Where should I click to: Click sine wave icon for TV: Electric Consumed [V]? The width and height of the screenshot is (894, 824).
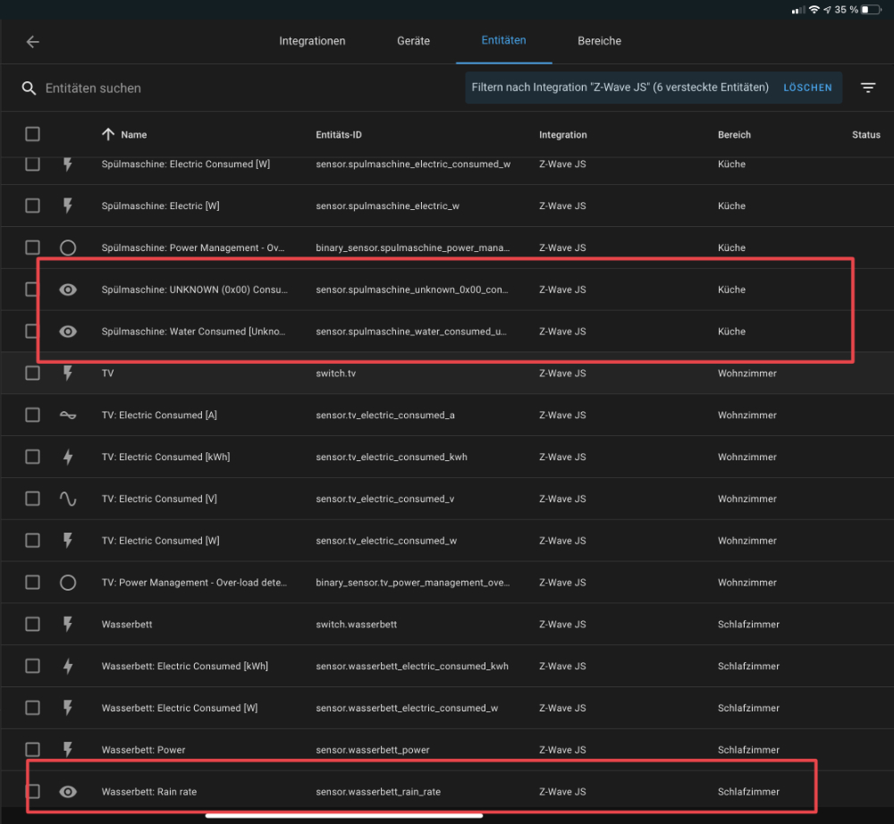pos(68,499)
